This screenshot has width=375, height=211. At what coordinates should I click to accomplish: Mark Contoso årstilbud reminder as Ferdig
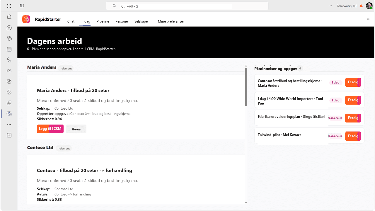tap(353, 82)
